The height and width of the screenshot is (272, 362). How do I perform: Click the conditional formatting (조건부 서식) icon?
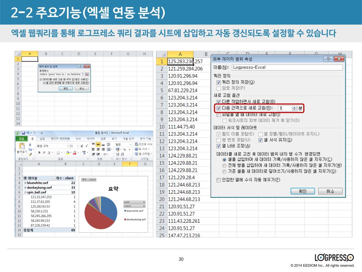[x=136, y=144]
